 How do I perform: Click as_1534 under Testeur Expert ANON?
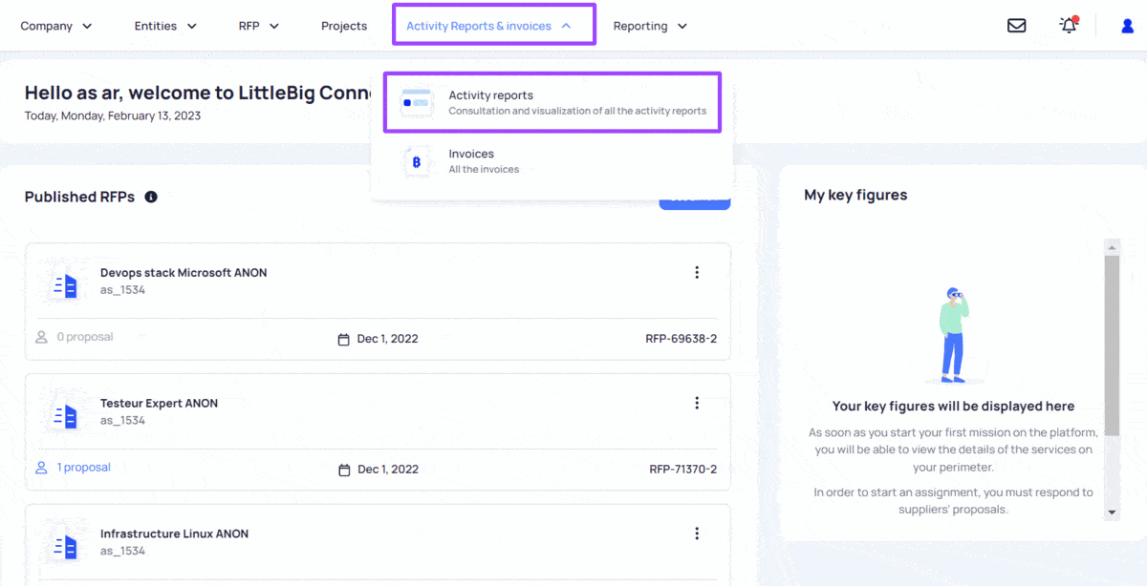[122, 421]
